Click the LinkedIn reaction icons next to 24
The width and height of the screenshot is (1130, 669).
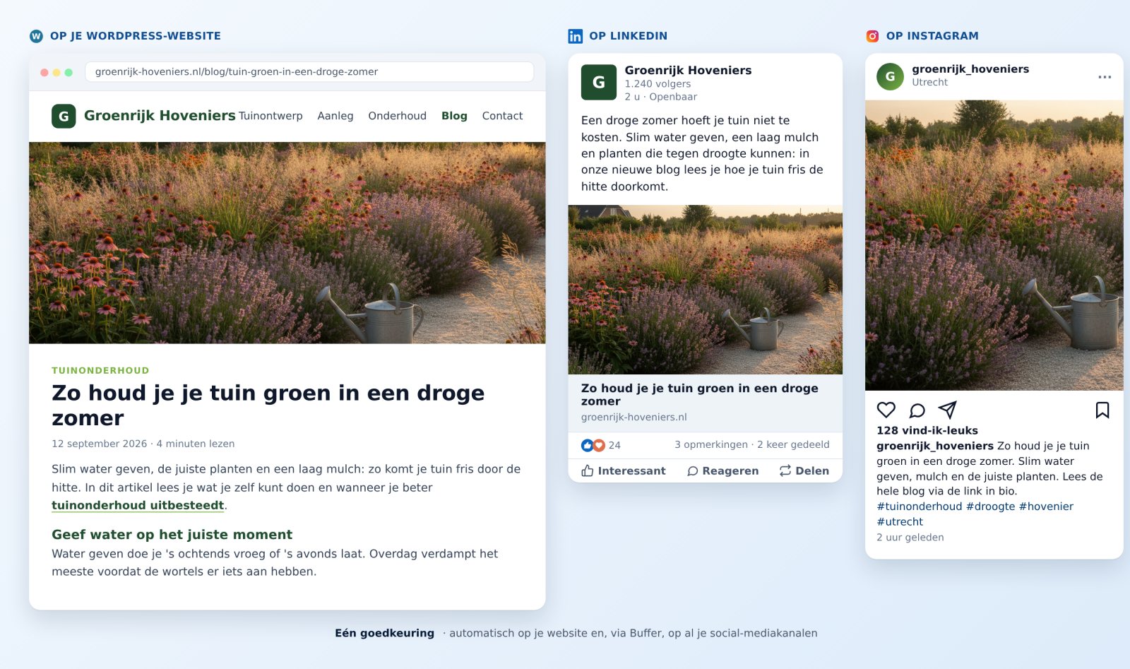point(593,445)
